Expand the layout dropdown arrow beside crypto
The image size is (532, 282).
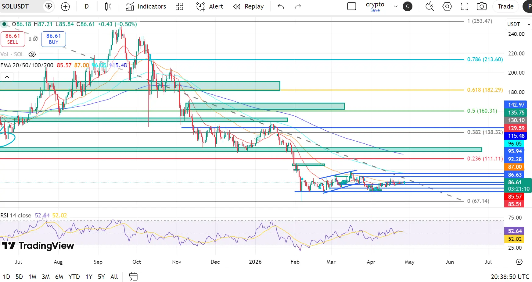point(396,6)
